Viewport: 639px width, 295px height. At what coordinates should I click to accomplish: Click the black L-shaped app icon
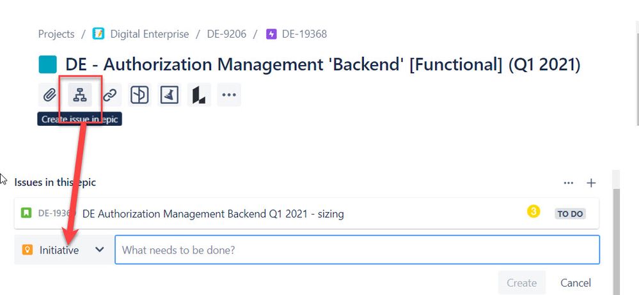[x=200, y=95]
